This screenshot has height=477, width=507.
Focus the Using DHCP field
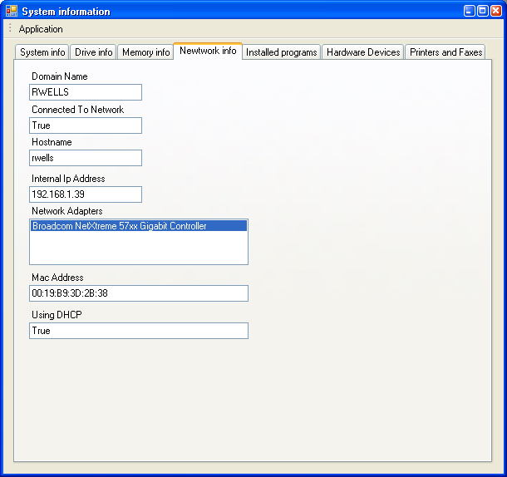138,331
